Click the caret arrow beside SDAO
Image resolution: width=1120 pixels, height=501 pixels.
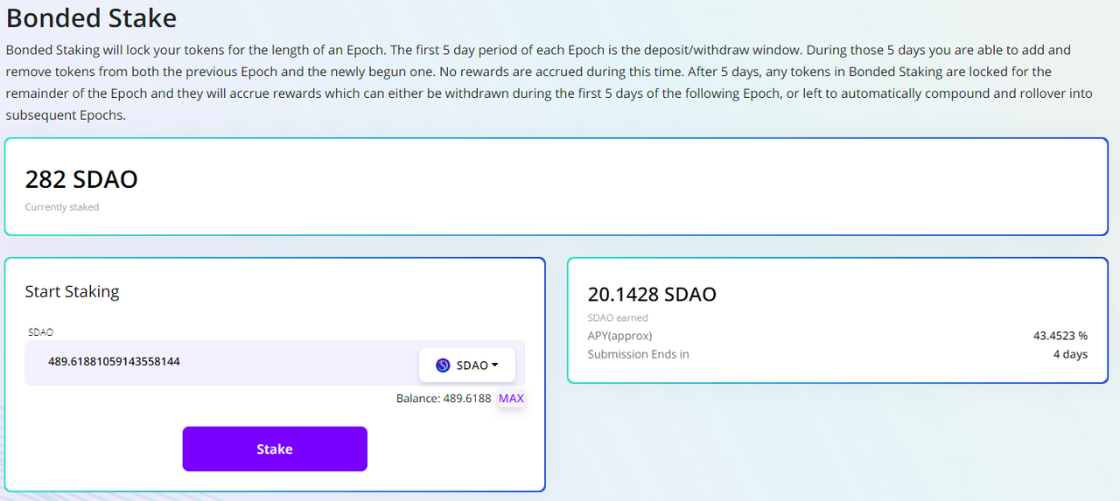495,365
